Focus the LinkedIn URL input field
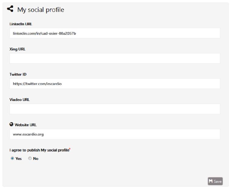The image size is (231, 188). point(115,33)
